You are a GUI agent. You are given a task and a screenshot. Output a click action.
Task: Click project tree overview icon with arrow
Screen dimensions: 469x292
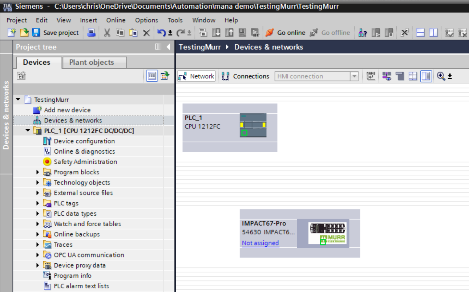pyautogui.click(x=165, y=76)
